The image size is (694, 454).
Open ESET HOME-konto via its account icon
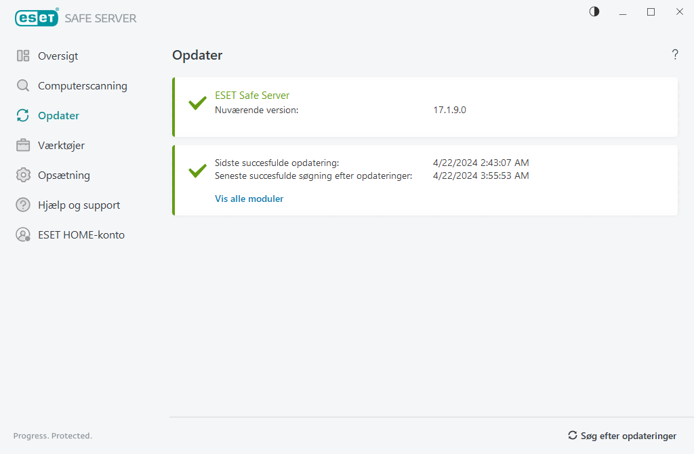[22, 234]
